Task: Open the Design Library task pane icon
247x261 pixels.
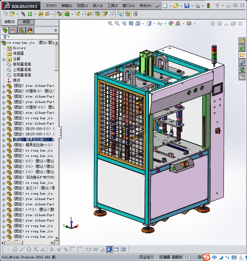Action: [242, 48]
